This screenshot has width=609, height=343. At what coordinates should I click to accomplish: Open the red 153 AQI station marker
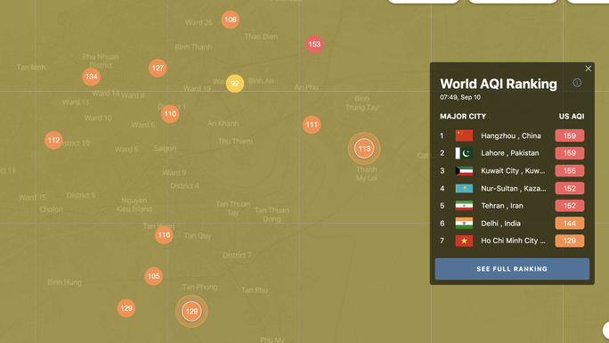314,45
